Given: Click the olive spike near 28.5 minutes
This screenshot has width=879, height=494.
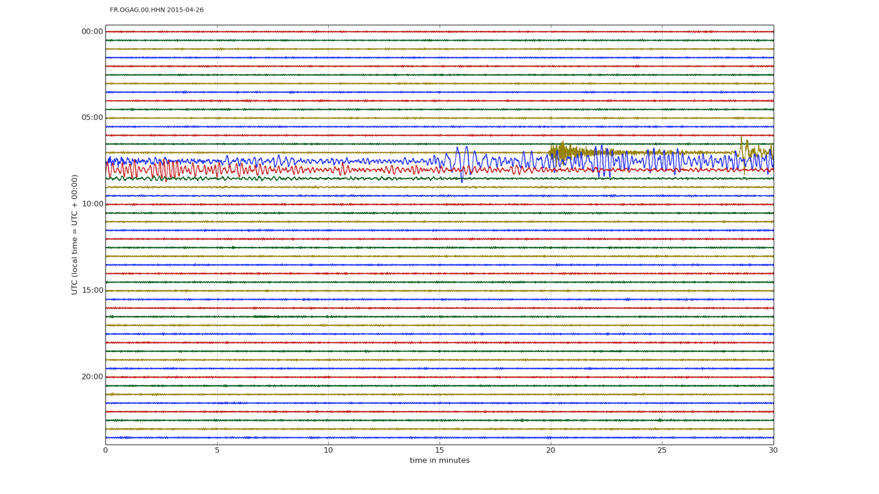Looking at the screenshot, I should point(743,146).
